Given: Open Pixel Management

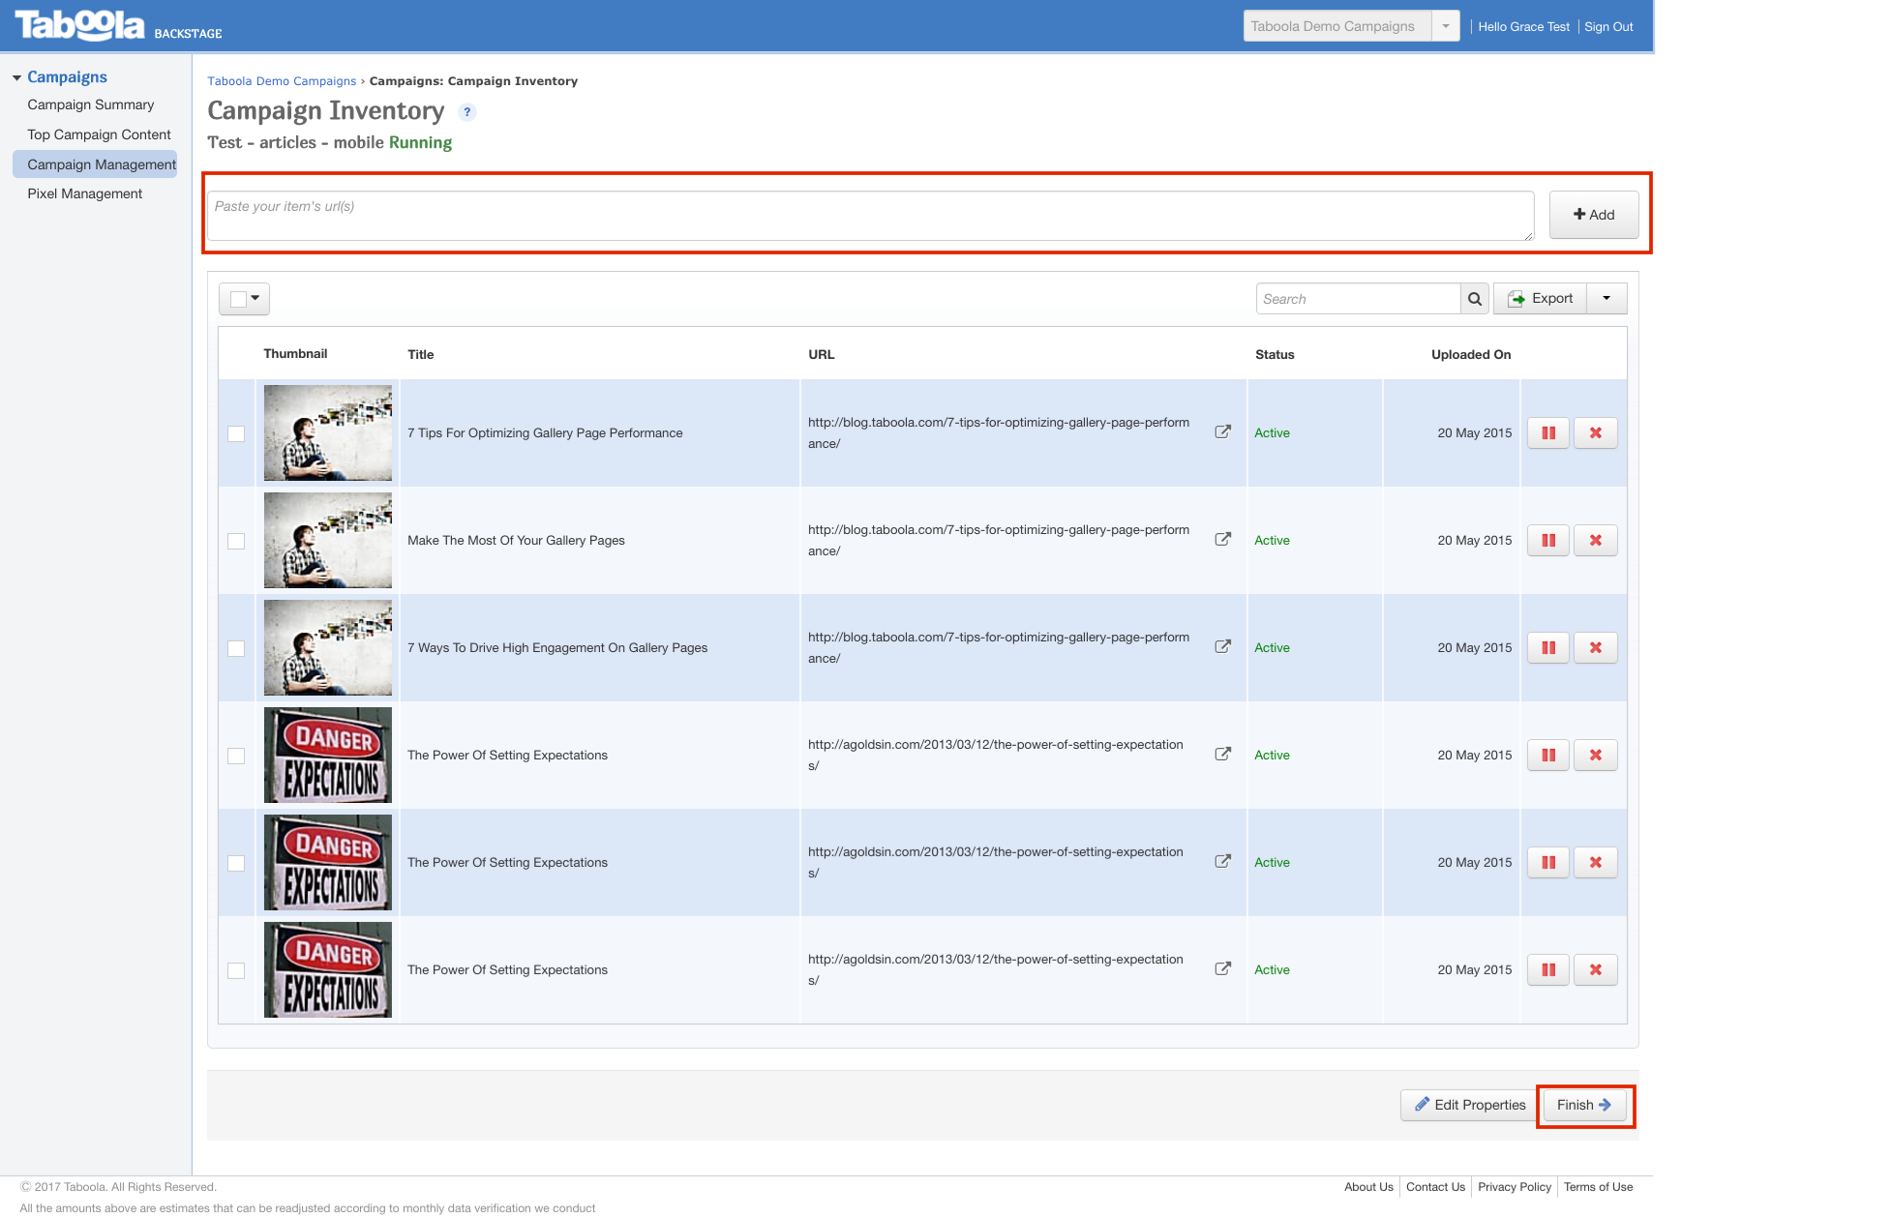Looking at the screenshot, I should click(x=85, y=193).
